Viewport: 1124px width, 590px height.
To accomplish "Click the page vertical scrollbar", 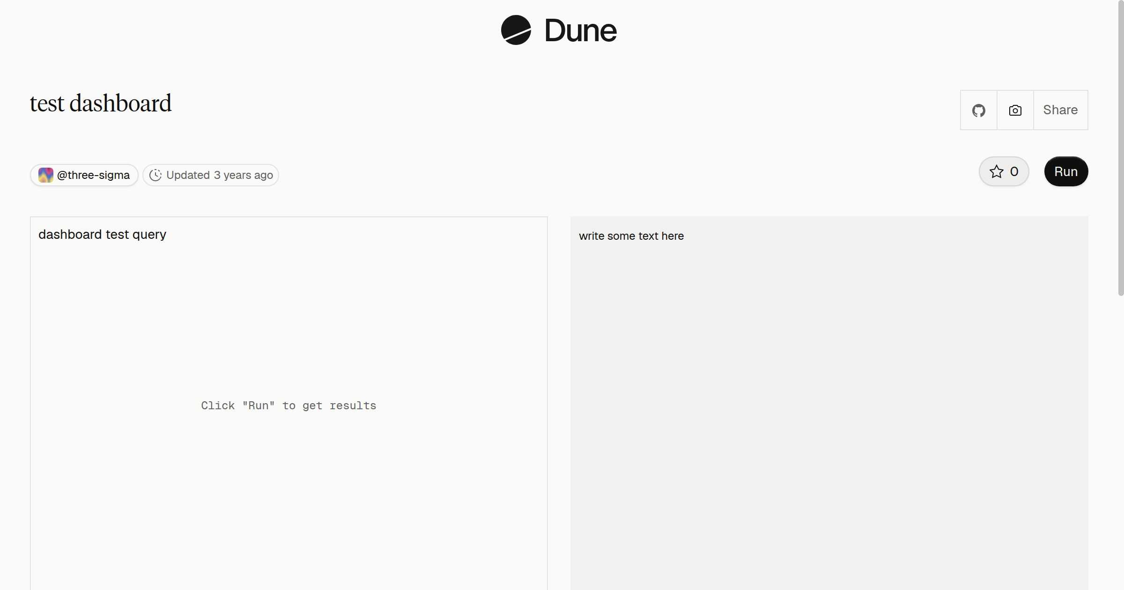I will click(1121, 148).
